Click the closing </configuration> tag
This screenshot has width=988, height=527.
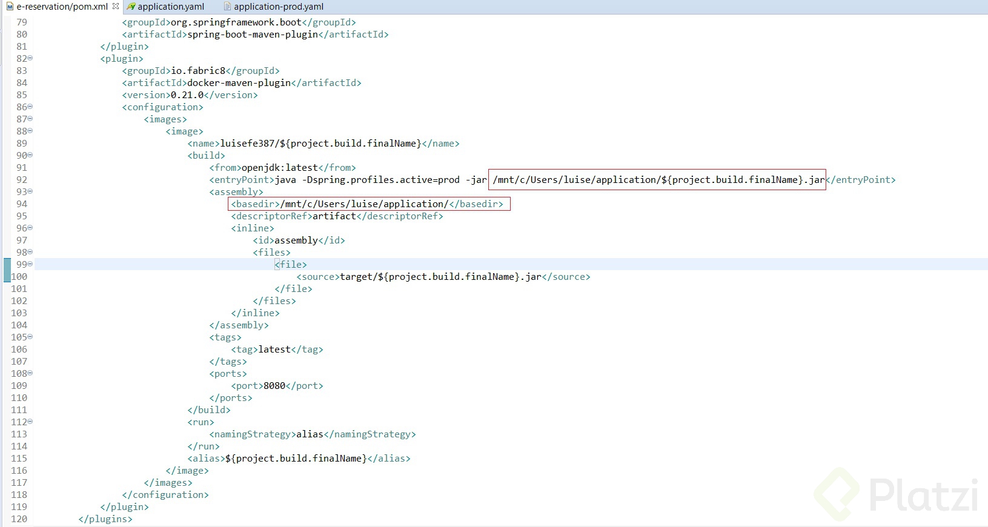pyautogui.click(x=165, y=495)
